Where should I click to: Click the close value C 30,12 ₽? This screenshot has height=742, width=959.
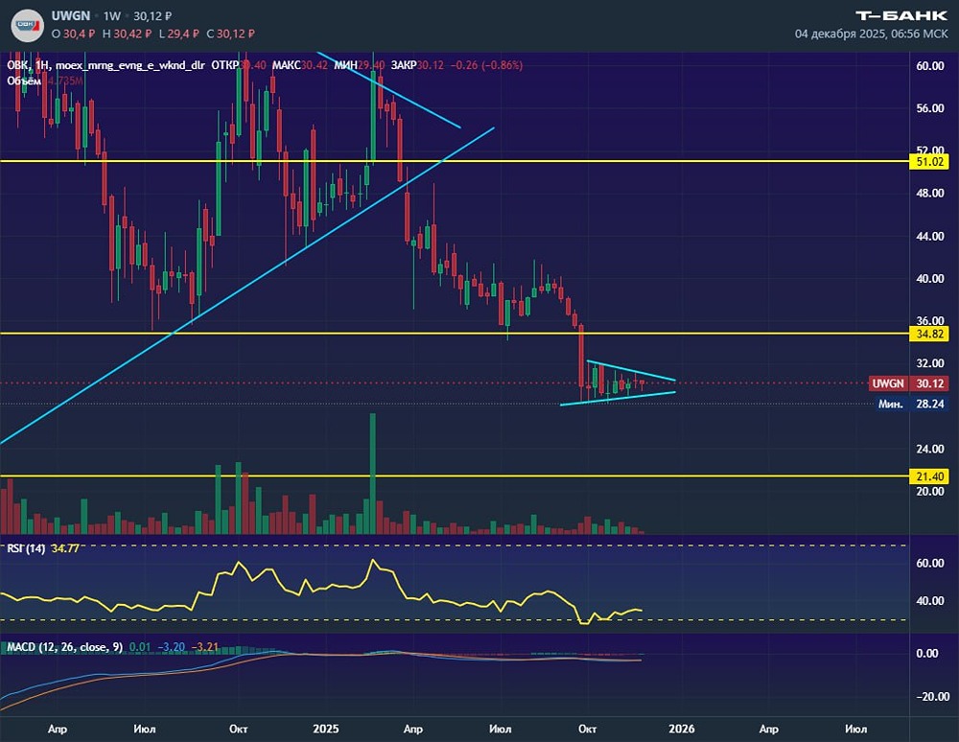point(230,35)
